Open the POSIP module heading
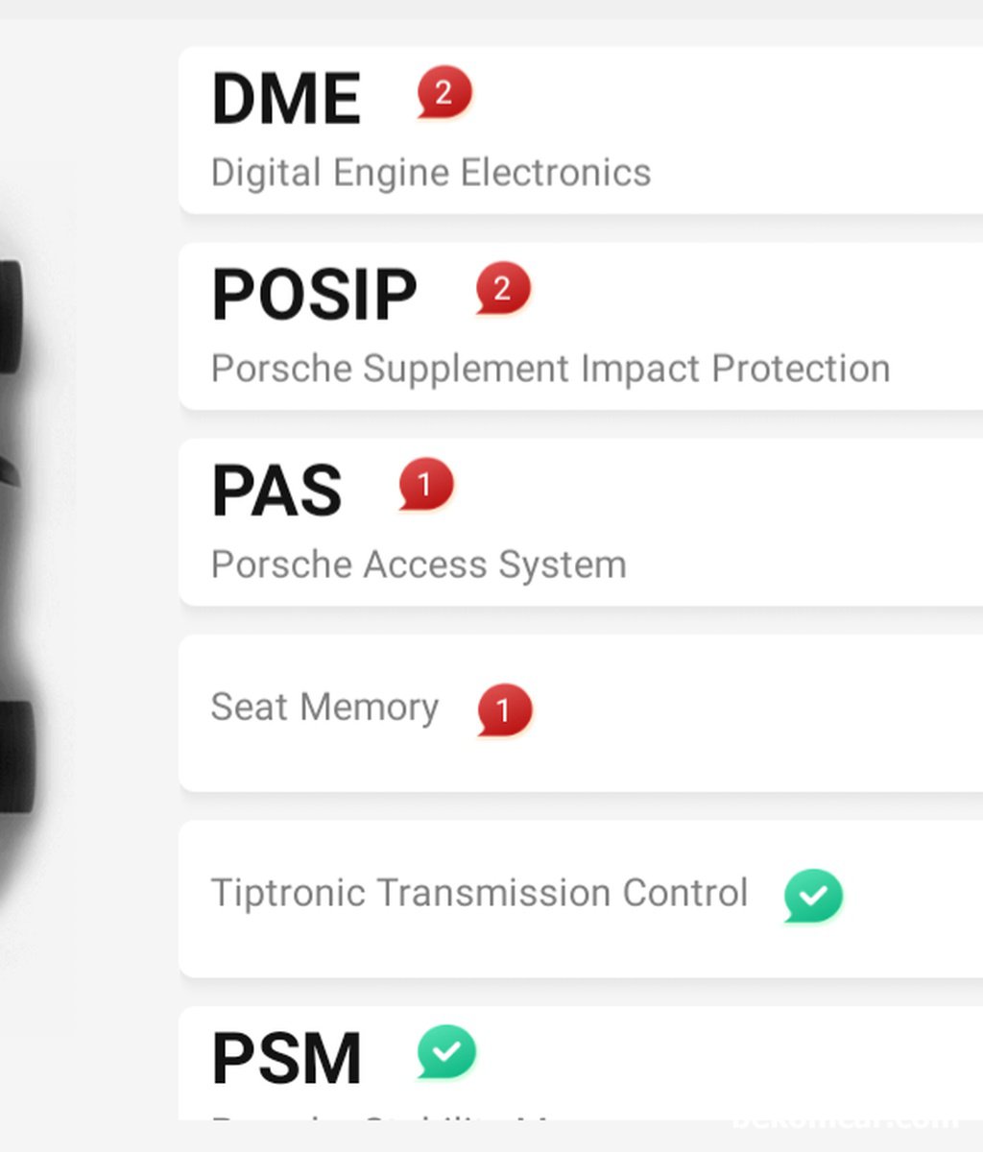The width and height of the screenshot is (983, 1152). coord(314,294)
